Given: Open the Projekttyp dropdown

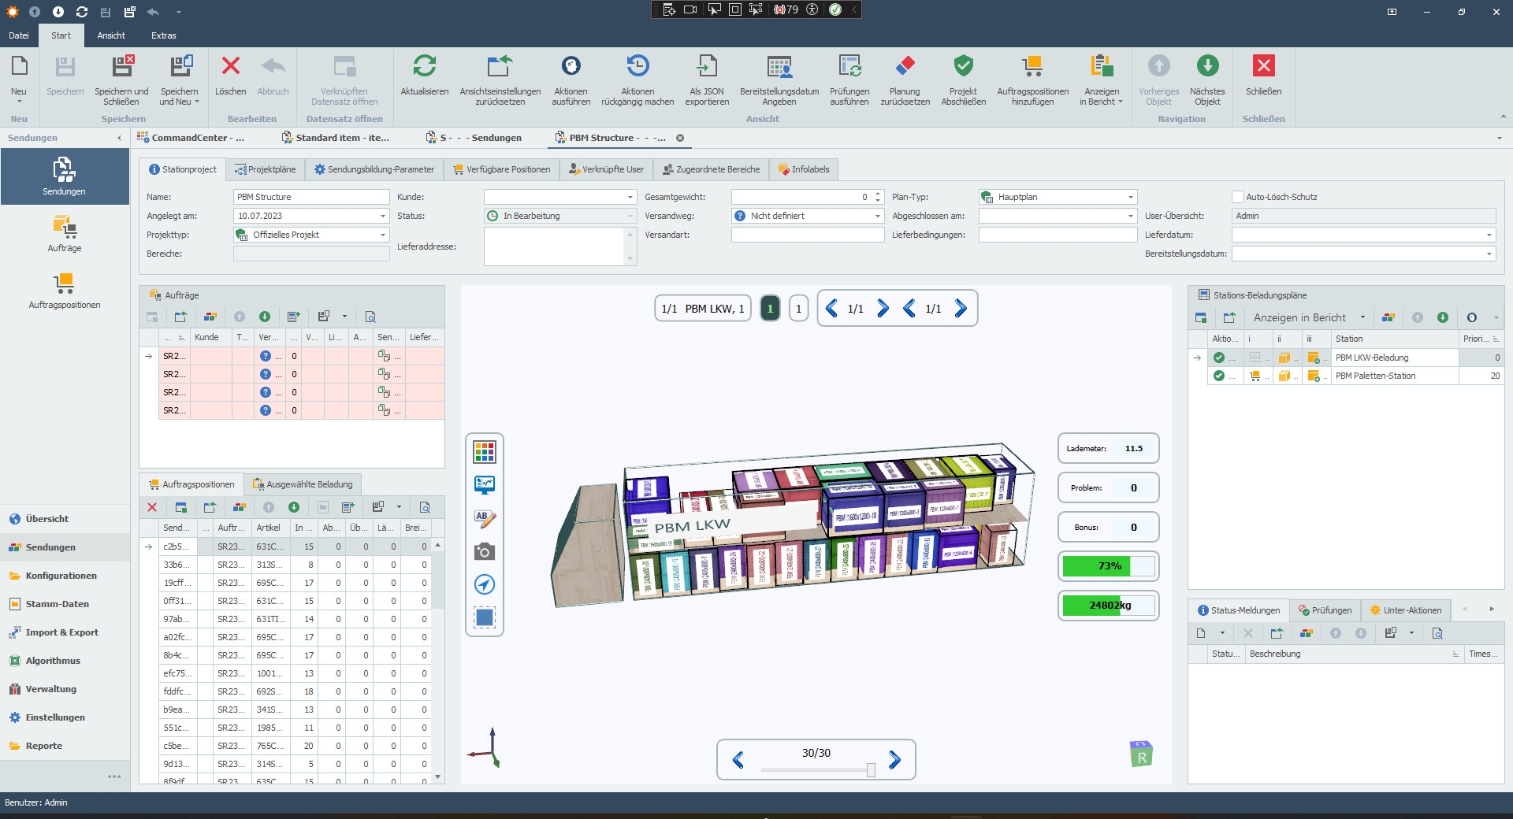Looking at the screenshot, I should [x=383, y=235].
